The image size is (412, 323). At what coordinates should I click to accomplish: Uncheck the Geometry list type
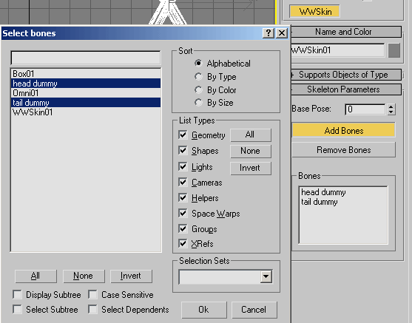click(x=183, y=135)
